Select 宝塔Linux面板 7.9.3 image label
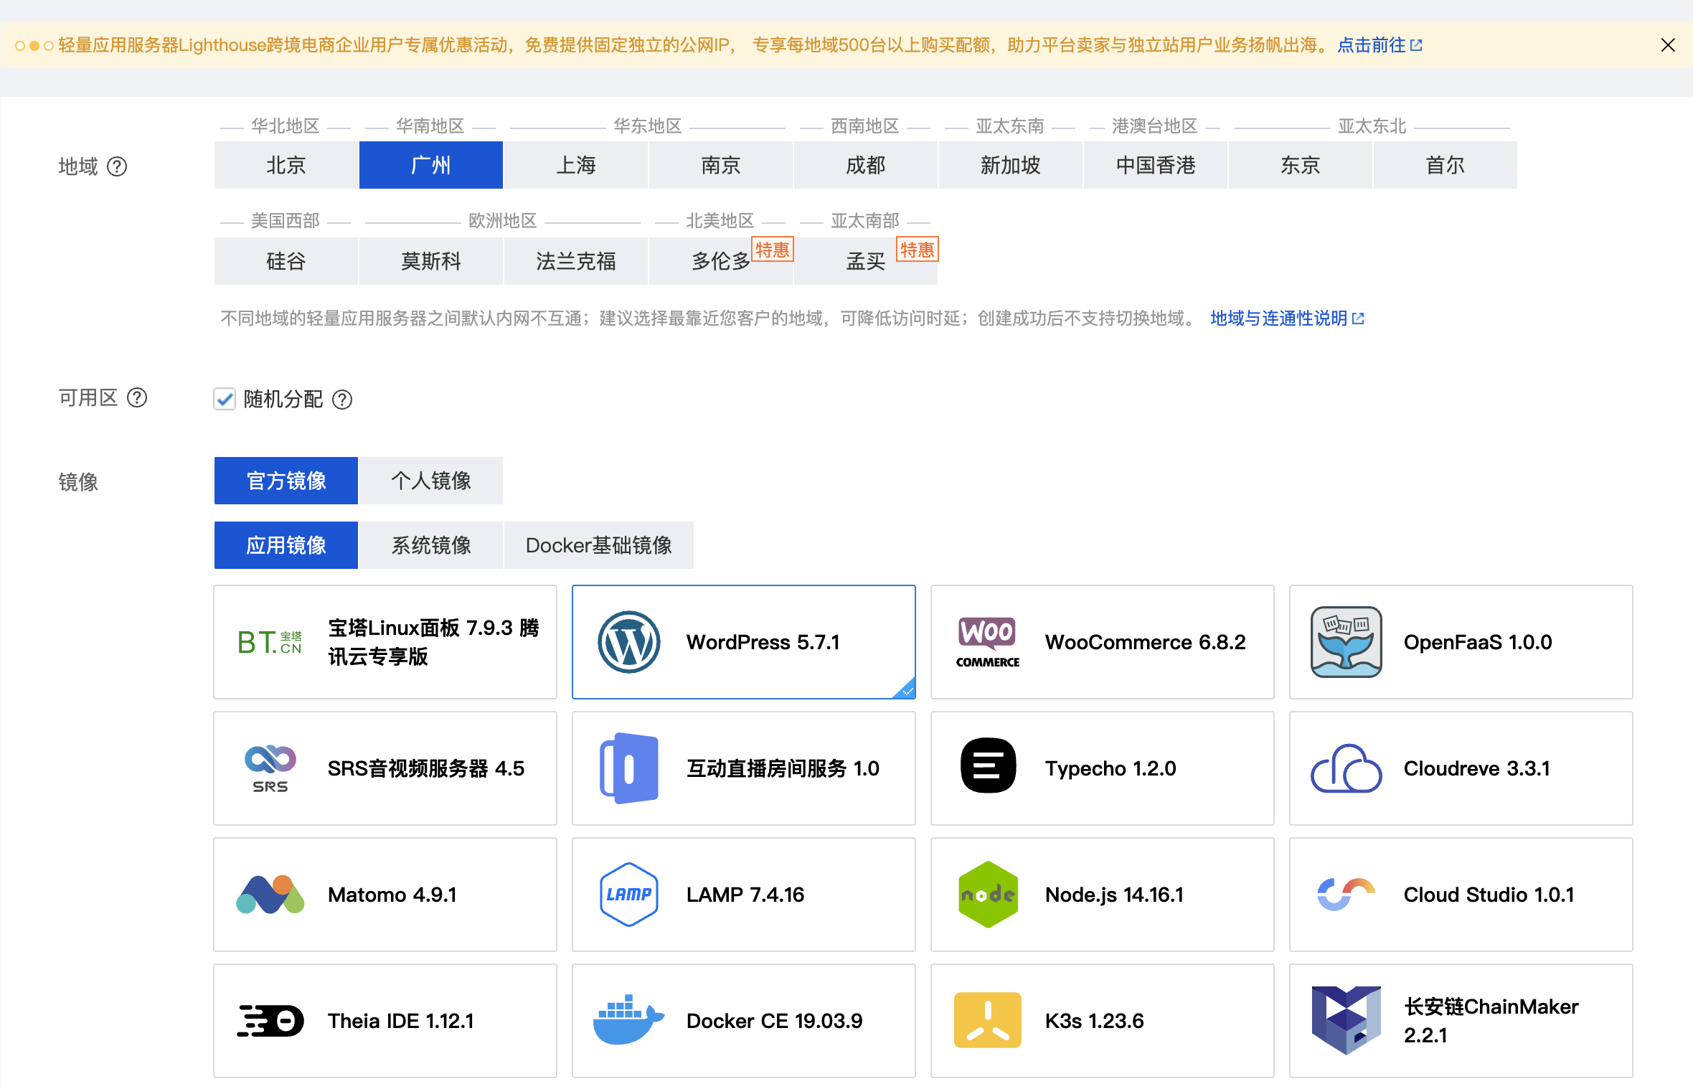 [x=433, y=642]
